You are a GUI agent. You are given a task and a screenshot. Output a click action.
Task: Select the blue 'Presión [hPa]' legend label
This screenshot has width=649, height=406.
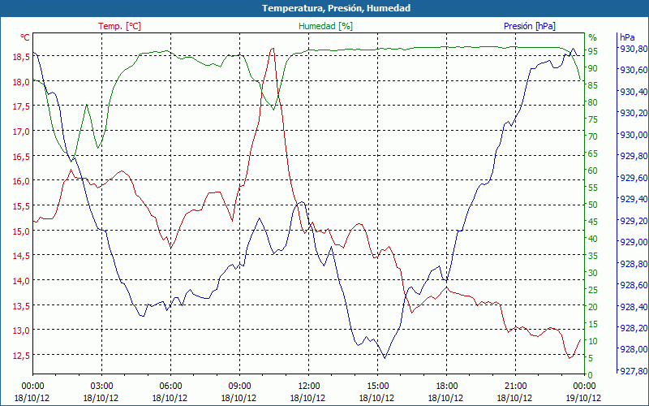[530, 26]
